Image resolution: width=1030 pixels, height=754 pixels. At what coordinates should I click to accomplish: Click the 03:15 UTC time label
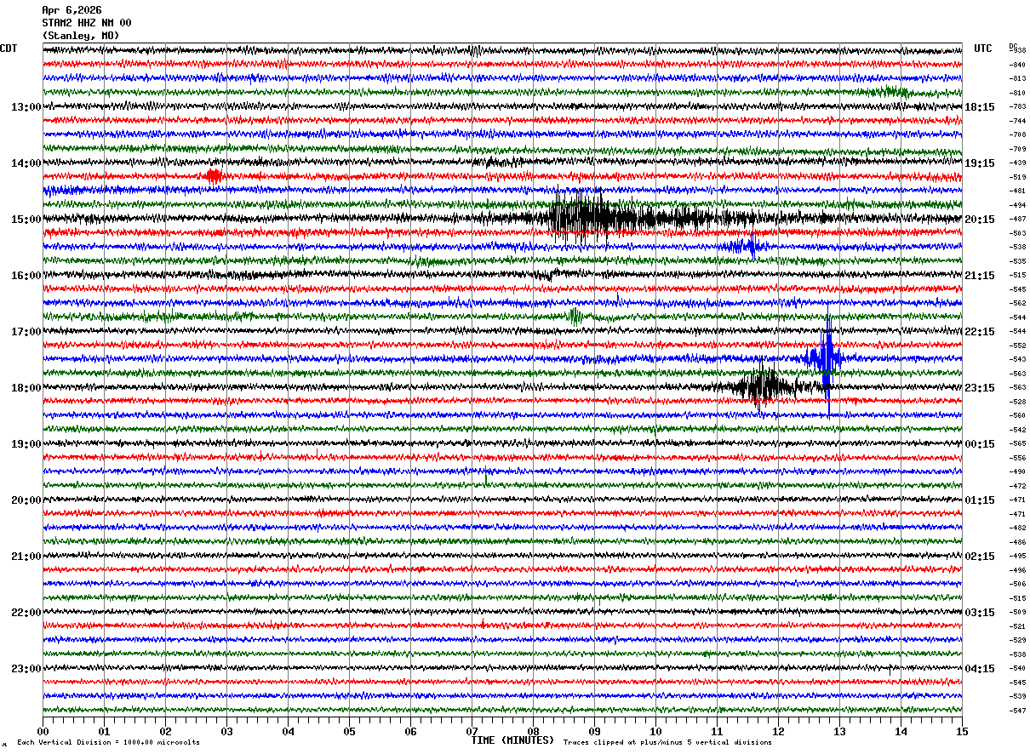click(981, 613)
